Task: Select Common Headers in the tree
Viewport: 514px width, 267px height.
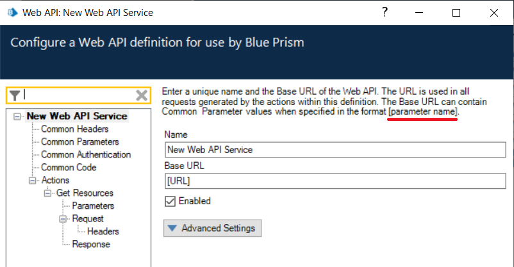Action: (74, 129)
